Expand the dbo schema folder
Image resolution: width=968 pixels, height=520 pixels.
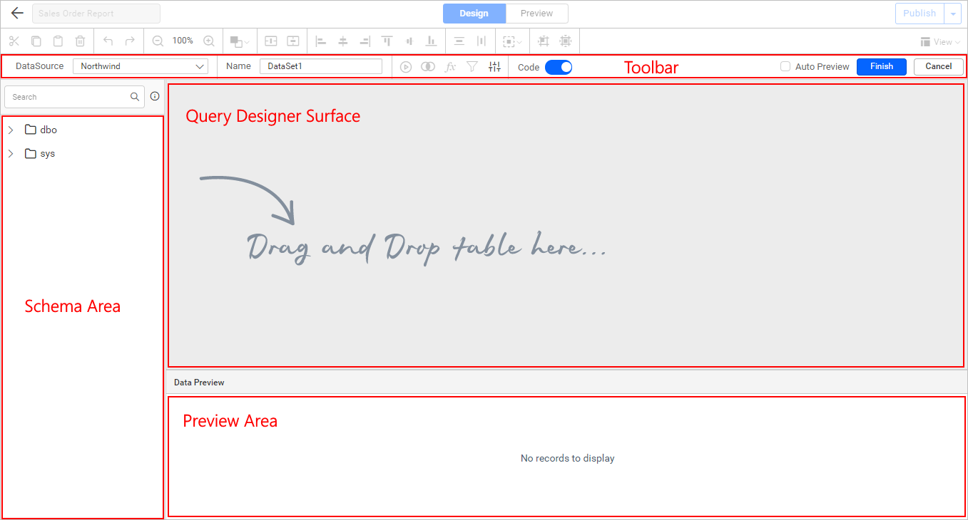point(11,130)
